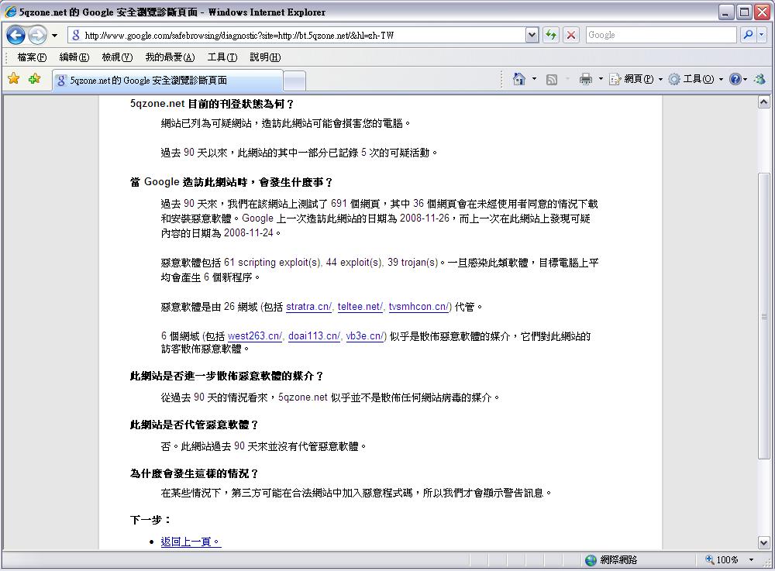Click the scrollbar up arrow
The width and height of the screenshot is (775, 571).
763,102
